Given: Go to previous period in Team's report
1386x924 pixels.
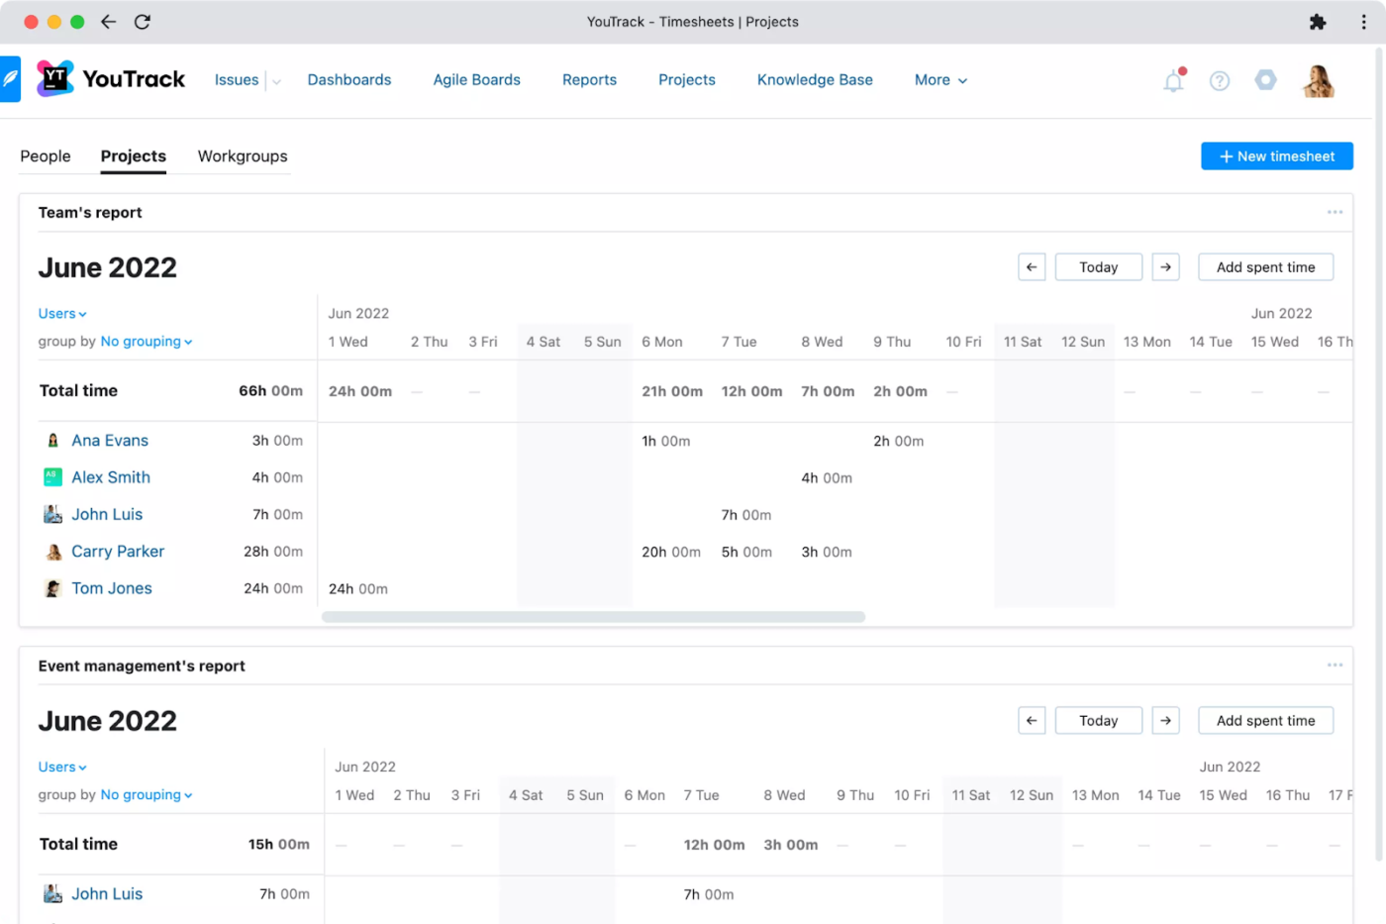Looking at the screenshot, I should [x=1032, y=267].
